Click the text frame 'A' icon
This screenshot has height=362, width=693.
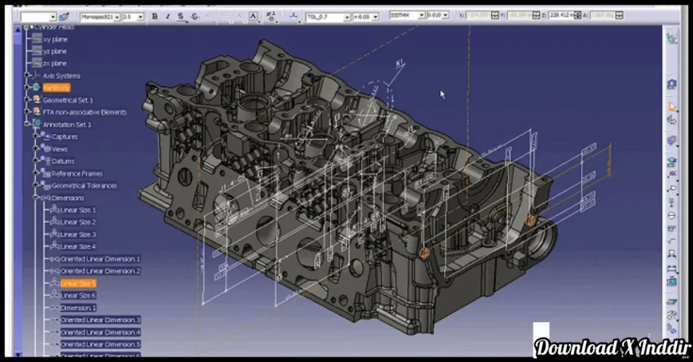(x=252, y=16)
